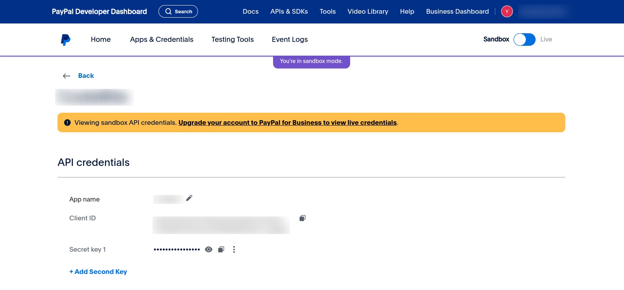The width and height of the screenshot is (624, 290).
Task: Click the 'You're in sandbox mode.' badge
Action: click(x=311, y=61)
